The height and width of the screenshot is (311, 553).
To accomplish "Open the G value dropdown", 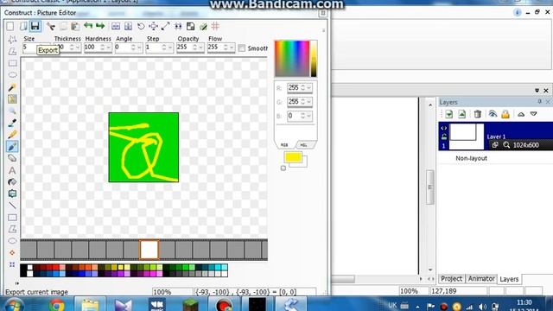I will pos(309,102).
